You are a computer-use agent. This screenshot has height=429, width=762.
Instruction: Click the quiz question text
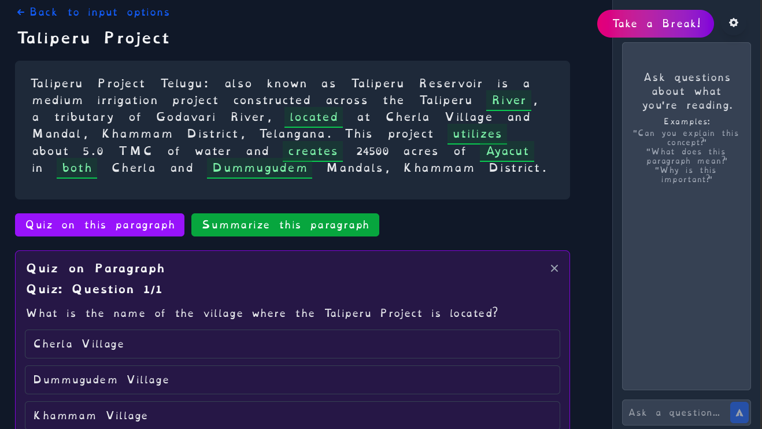click(x=262, y=313)
